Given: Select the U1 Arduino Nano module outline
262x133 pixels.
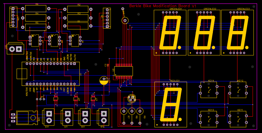Looking at the screenshot, I should pyautogui.click(x=50, y=74).
